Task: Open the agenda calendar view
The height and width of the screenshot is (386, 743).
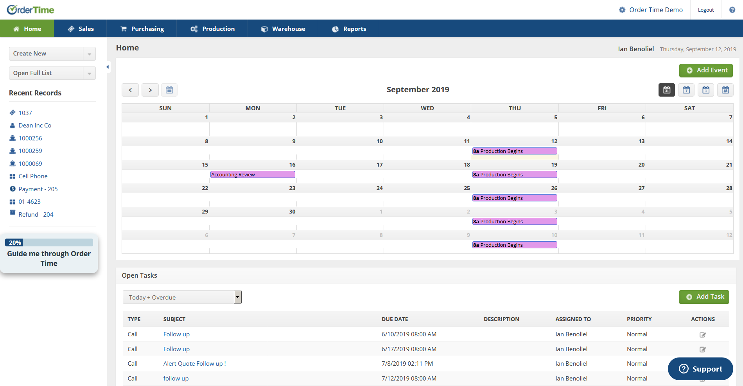Action: [725, 90]
